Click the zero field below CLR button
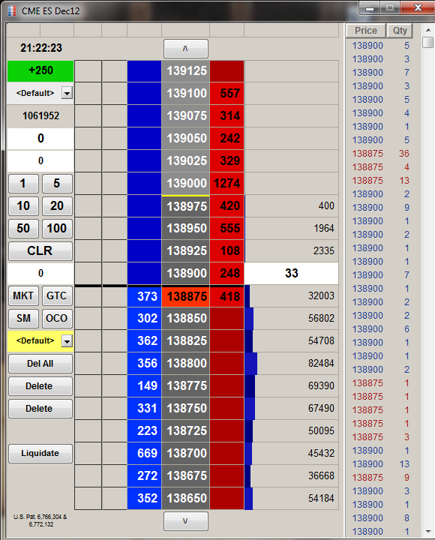The height and width of the screenshot is (540, 435). (40, 274)
